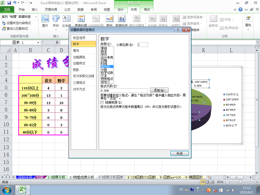Expand the 涨/跌柱线 dropdown
Screen dimensions: 260x195
tap(240, 28)
